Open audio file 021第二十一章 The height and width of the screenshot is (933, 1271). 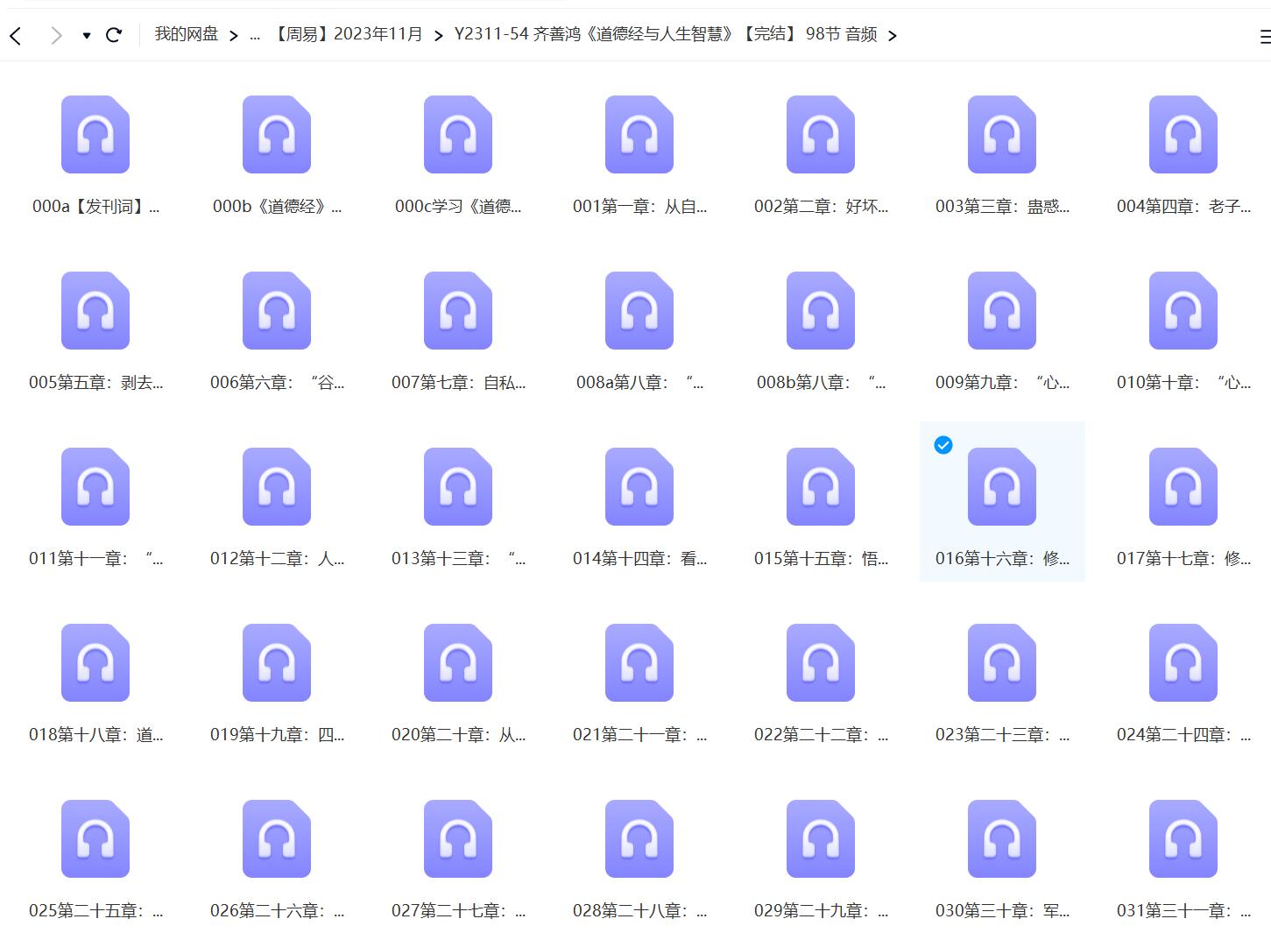click(639, 663)
